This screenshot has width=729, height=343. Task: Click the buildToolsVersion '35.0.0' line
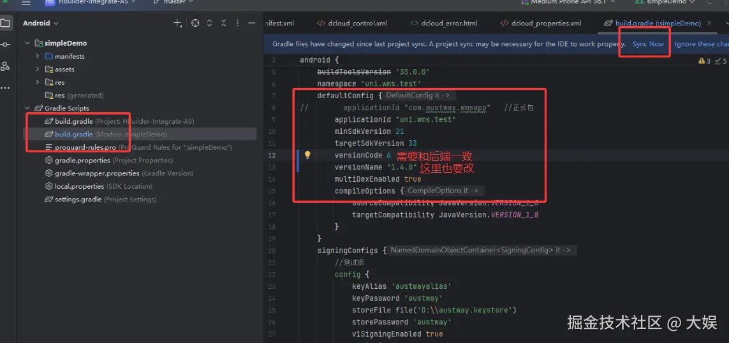pos(373,72)
